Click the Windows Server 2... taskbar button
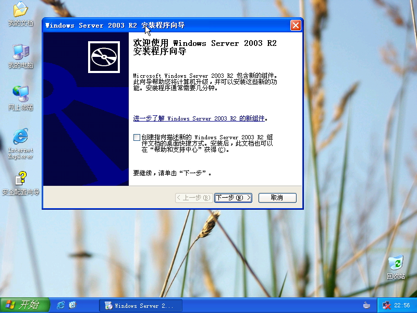417x313 pixels. tap(141, 305)
